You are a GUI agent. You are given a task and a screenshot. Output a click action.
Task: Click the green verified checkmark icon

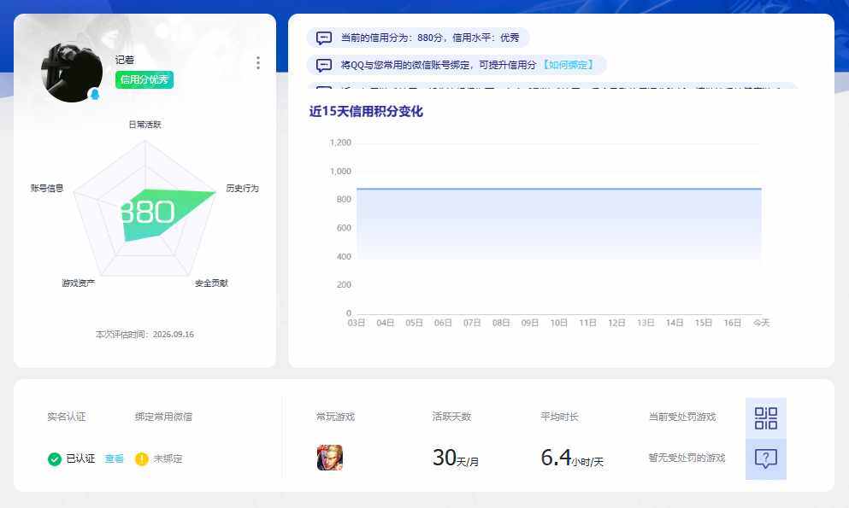click(x=55, y=458)
